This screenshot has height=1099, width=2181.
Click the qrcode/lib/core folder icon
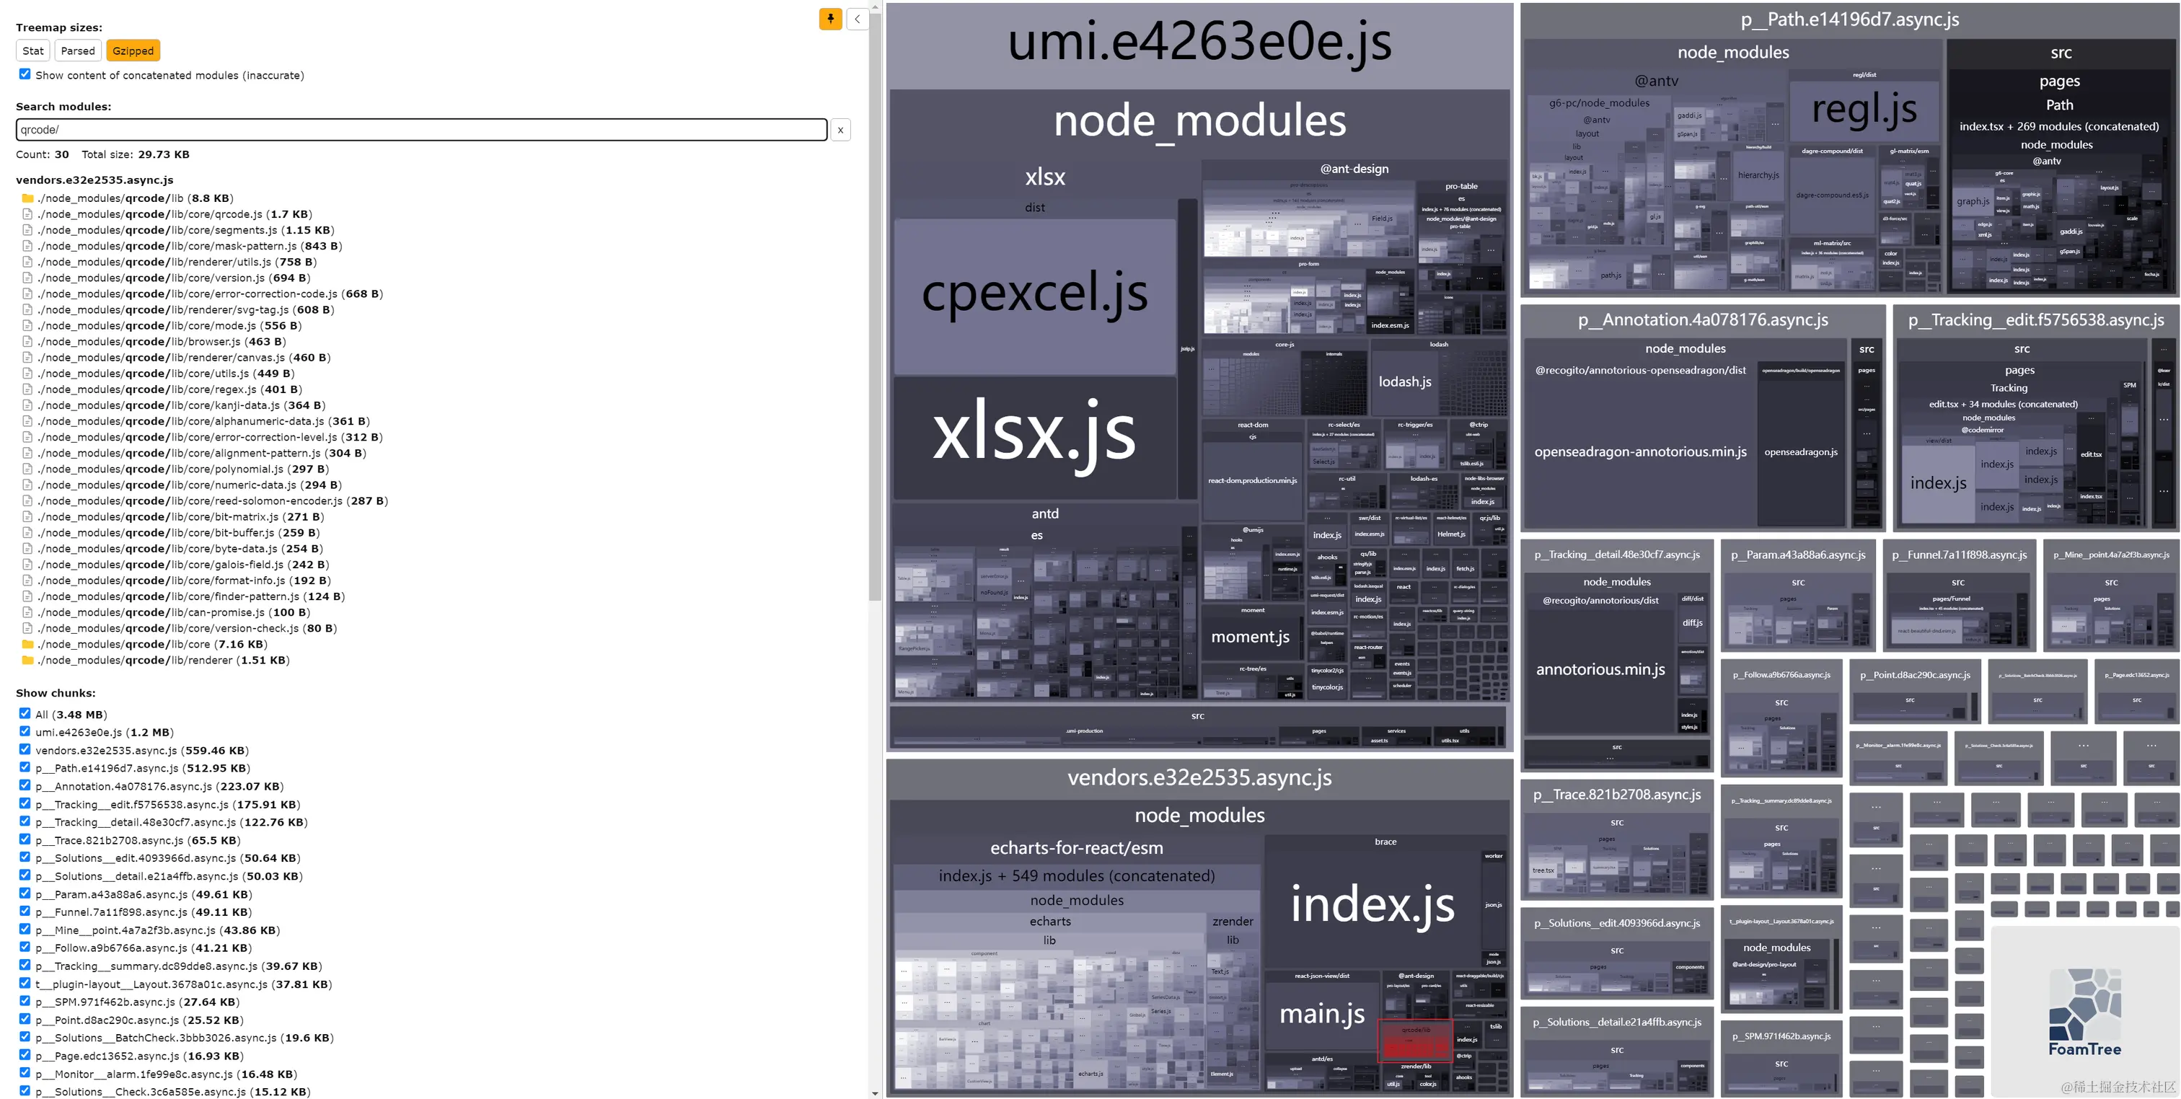pyautogui.click(x=27, y=645)
